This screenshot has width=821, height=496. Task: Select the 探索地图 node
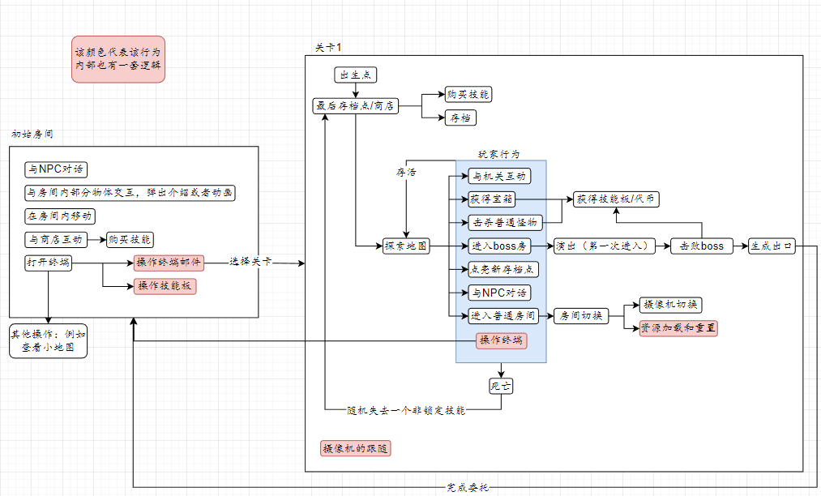tap(406, 246)
